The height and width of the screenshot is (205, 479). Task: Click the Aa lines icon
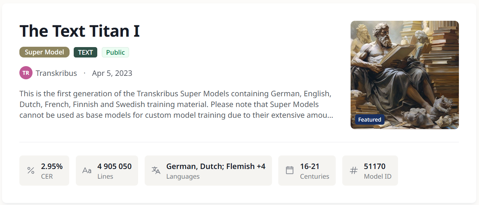(x=87, y=170)
